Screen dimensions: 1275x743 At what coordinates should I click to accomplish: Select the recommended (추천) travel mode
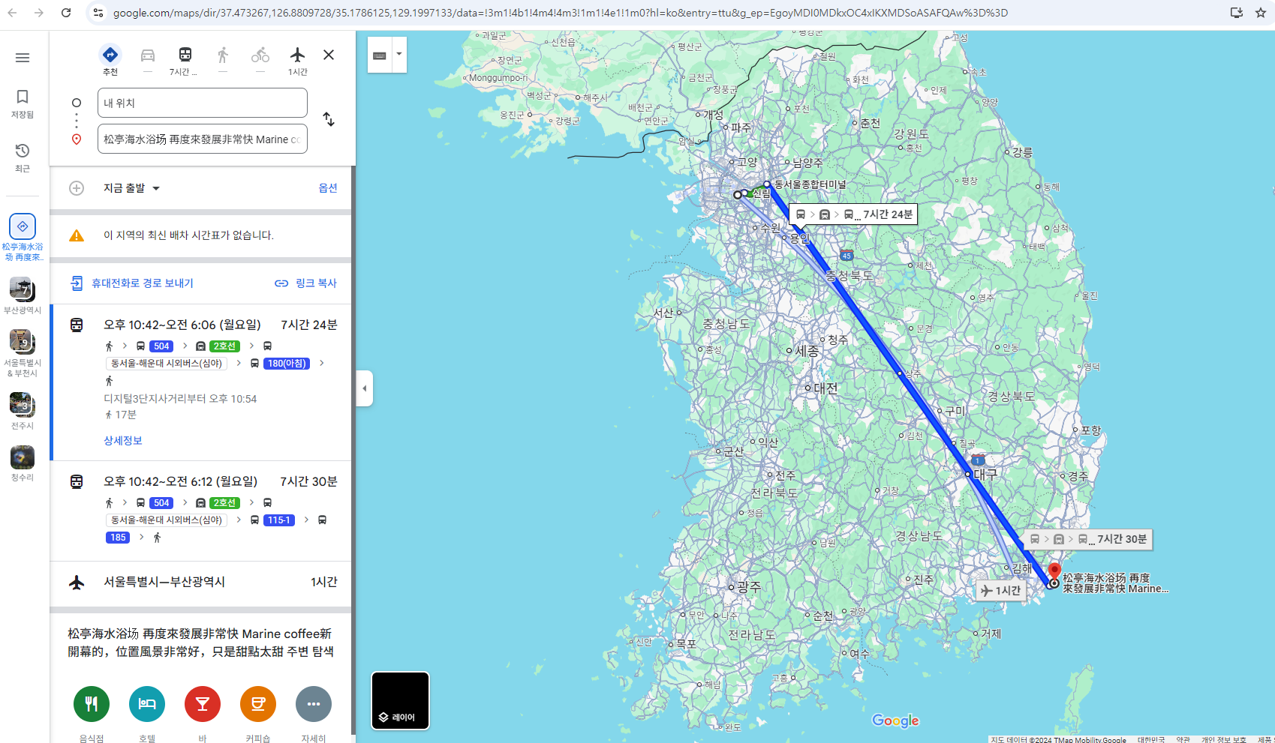point(110,60)
